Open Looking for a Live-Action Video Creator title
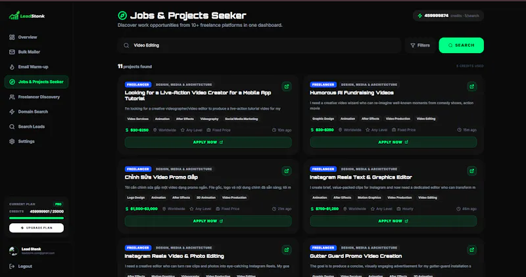Screen dimensions: 526x277 (x=198, y=95)
